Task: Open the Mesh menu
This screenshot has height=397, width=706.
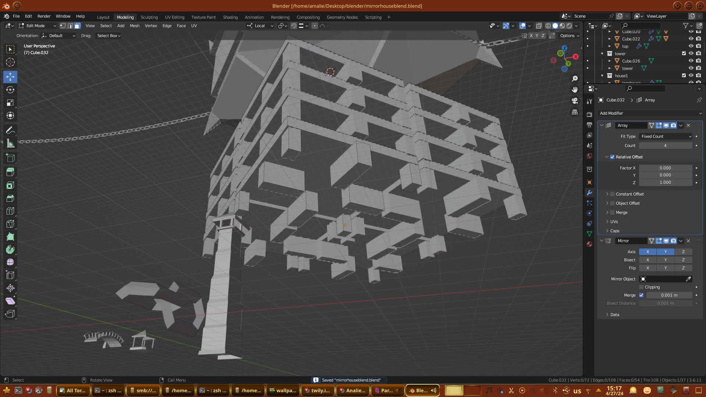Action: click(135, 26)
